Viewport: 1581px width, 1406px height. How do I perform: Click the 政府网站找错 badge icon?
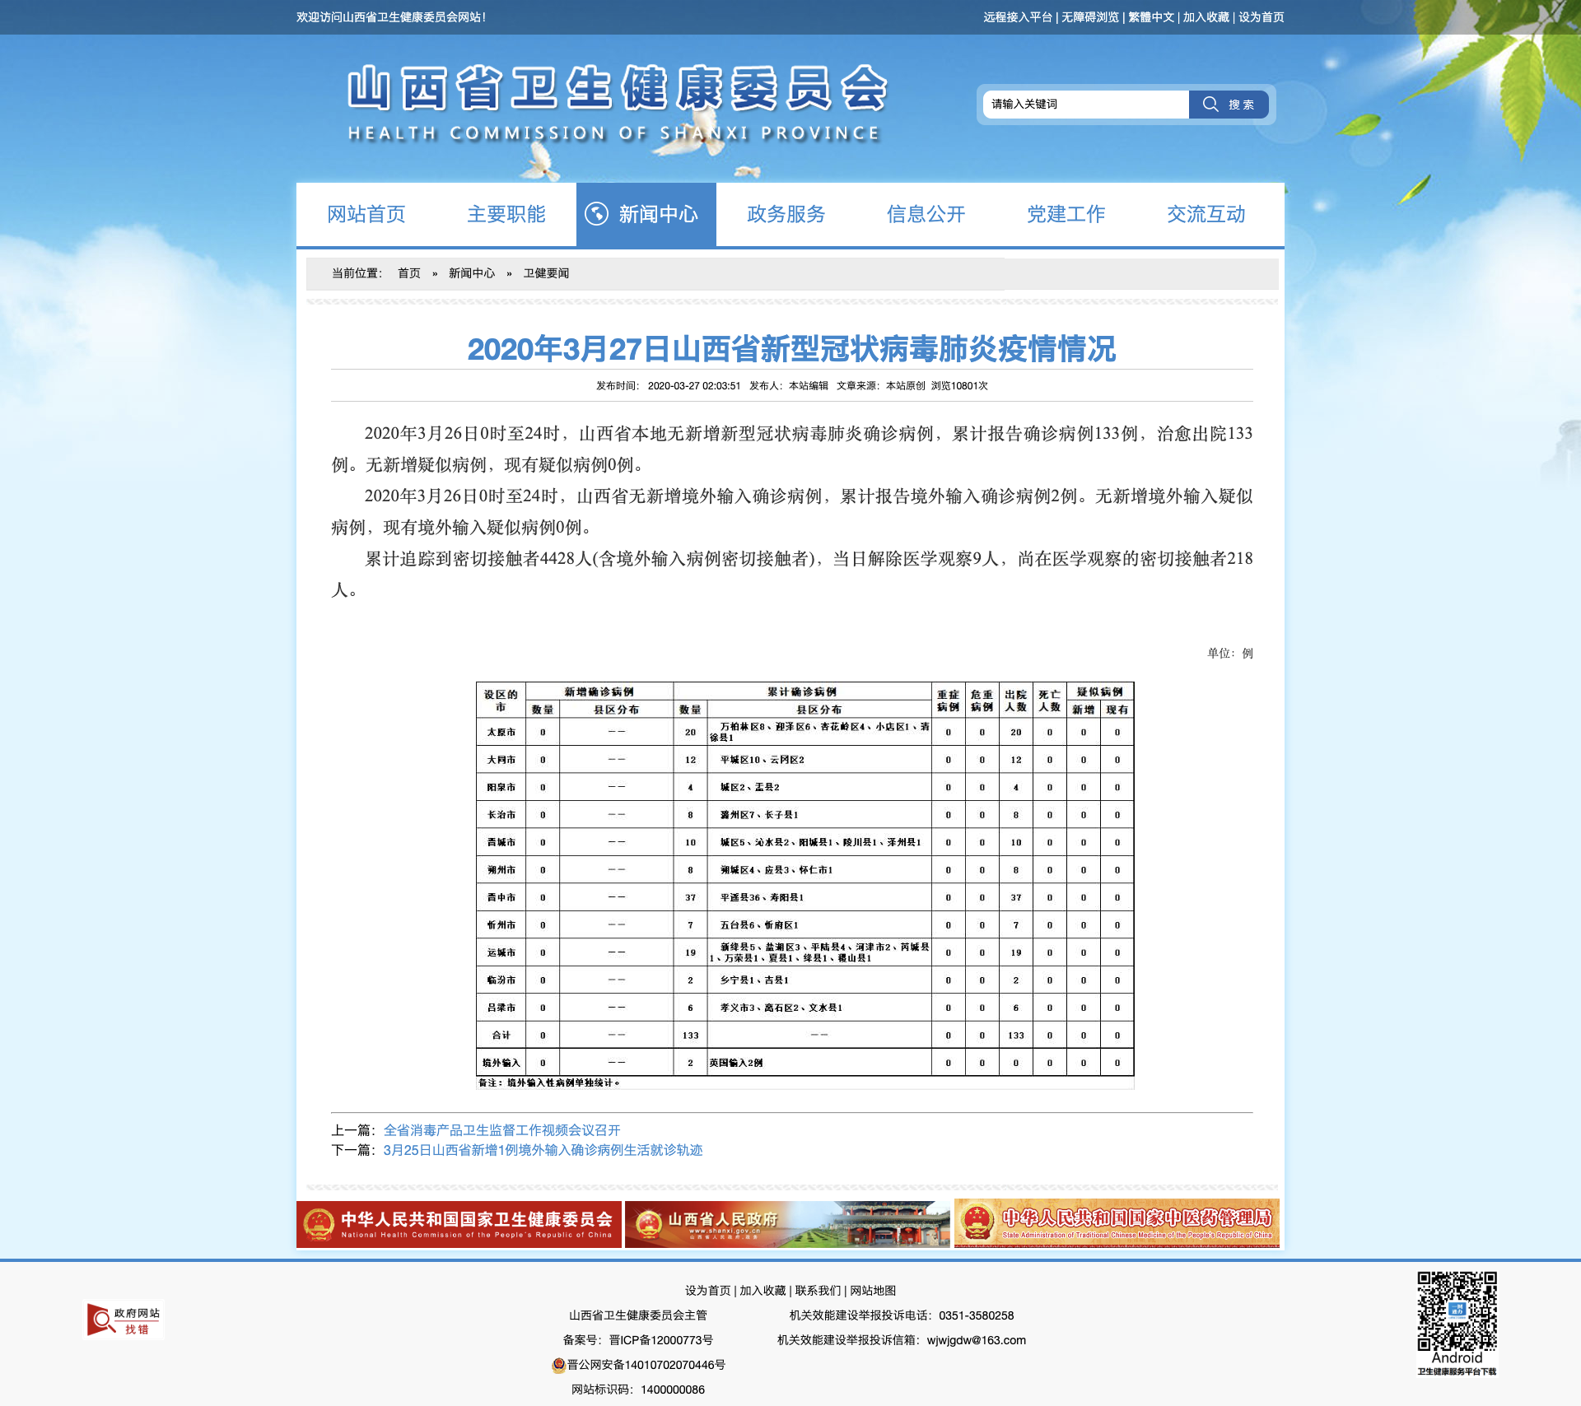coord(124,1320)
